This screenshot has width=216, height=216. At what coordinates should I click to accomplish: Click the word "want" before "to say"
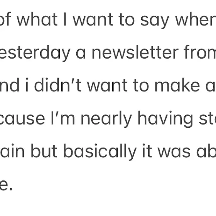tap(93, 20)
